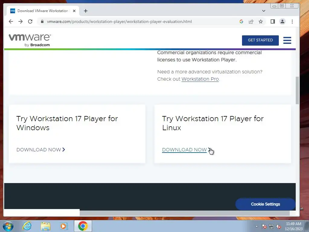Click the Try Workstation 17 Player for Windows heading
The image size is (309, 232).
pos(67,123)
